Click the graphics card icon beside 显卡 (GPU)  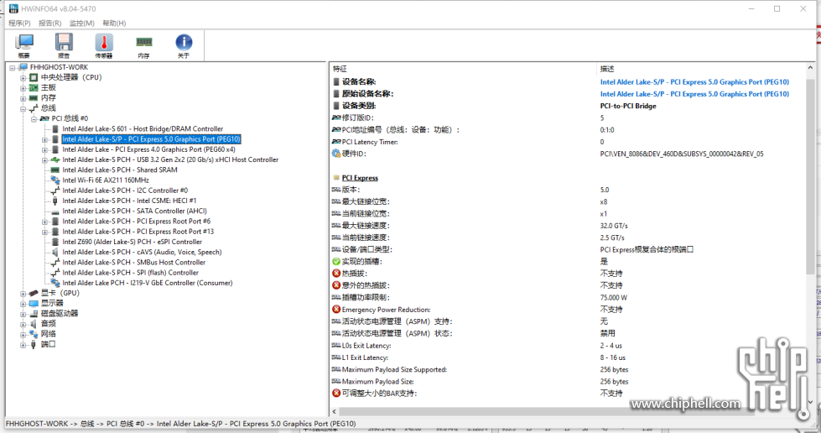(34, 293)
